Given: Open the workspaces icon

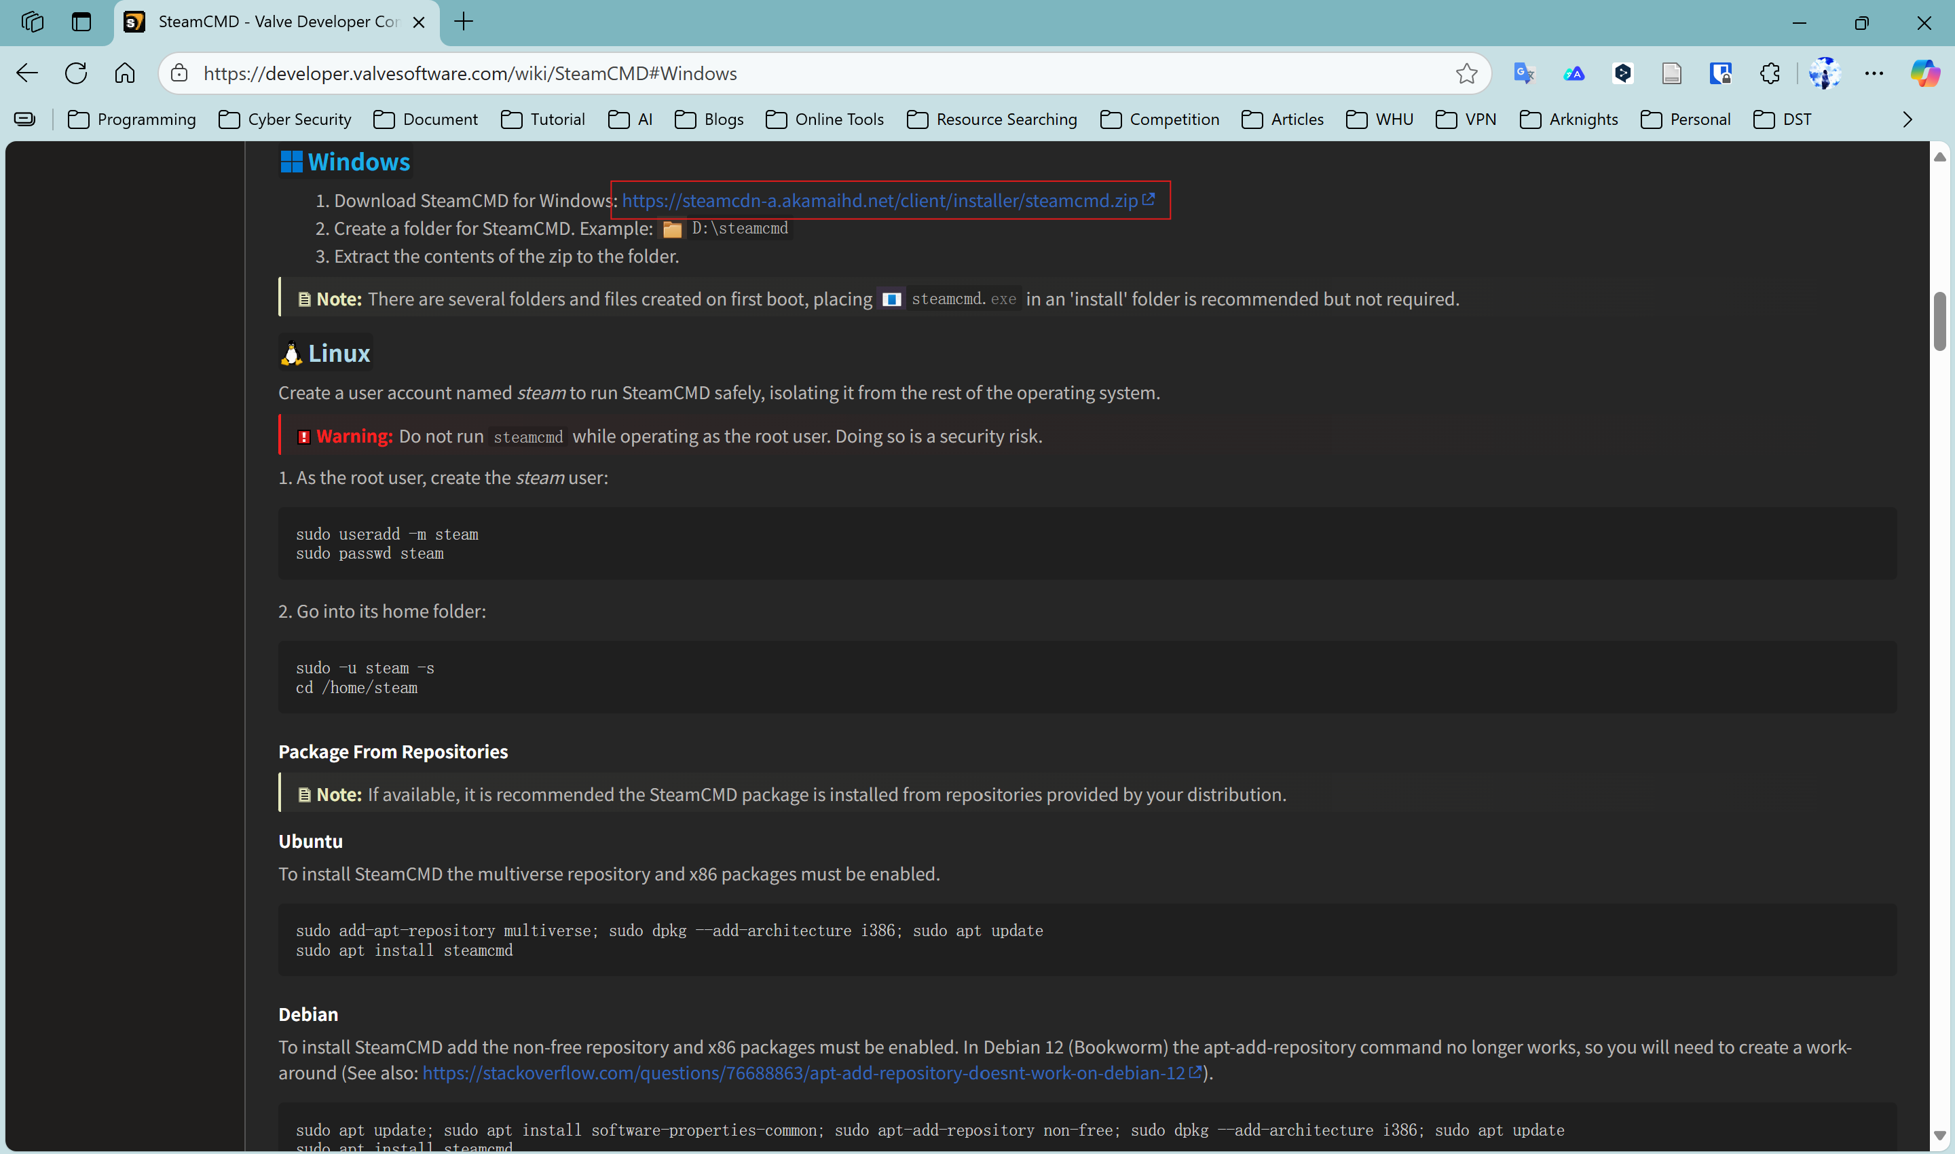Looking at the screenshot, I should point(32,22).
